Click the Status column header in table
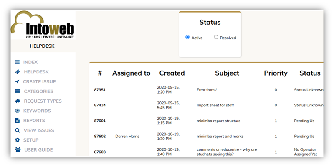The image size is (334, 167). coord(310,73)
